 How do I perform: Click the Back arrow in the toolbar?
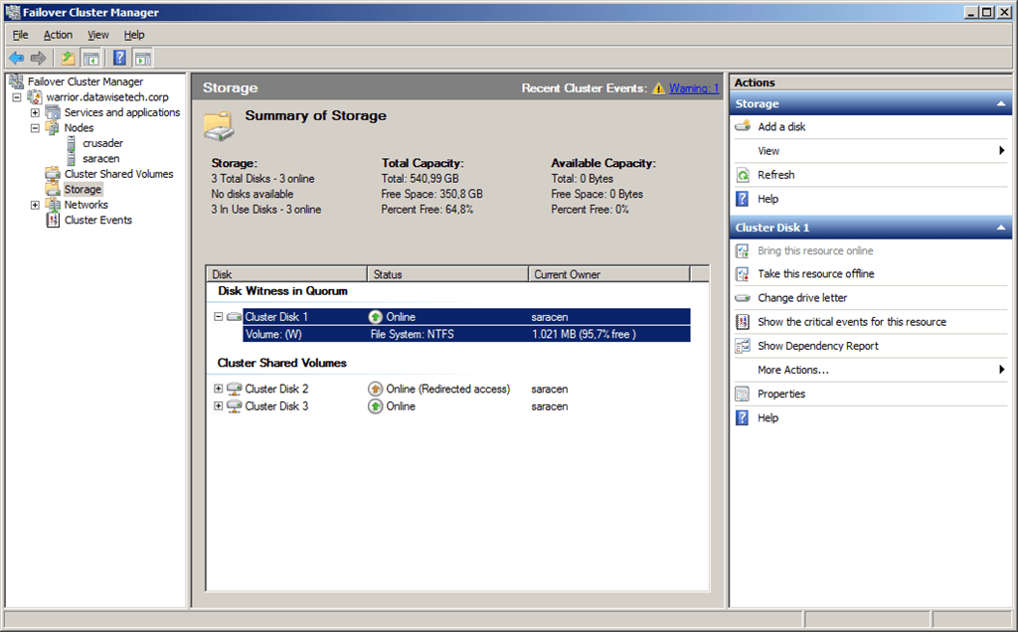(16, 58)
